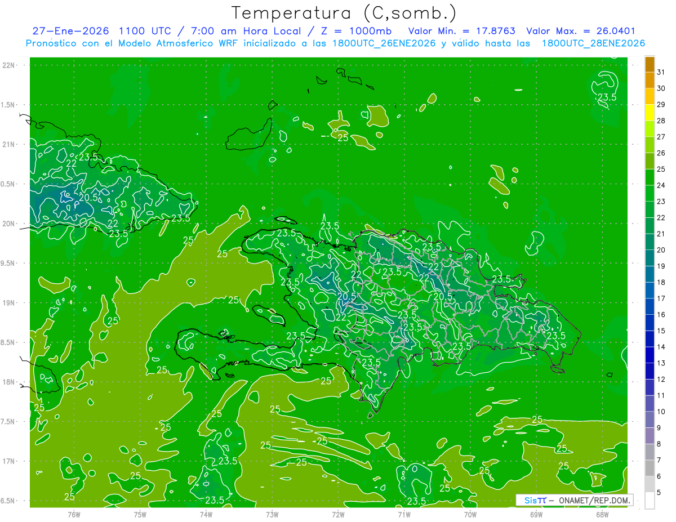
Task: Click the colorbar legend value 10
Action: (x=661, y=412)
